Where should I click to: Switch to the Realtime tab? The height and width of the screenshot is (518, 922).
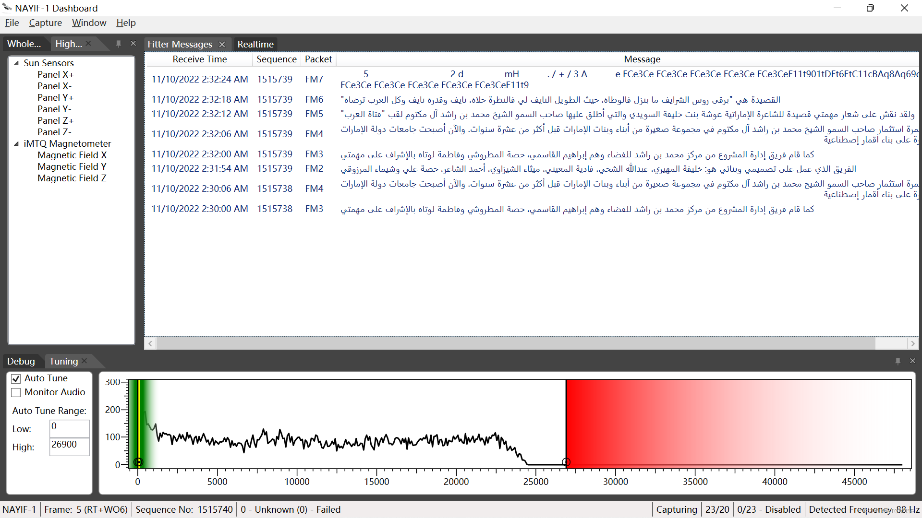[x=255, y=44]
